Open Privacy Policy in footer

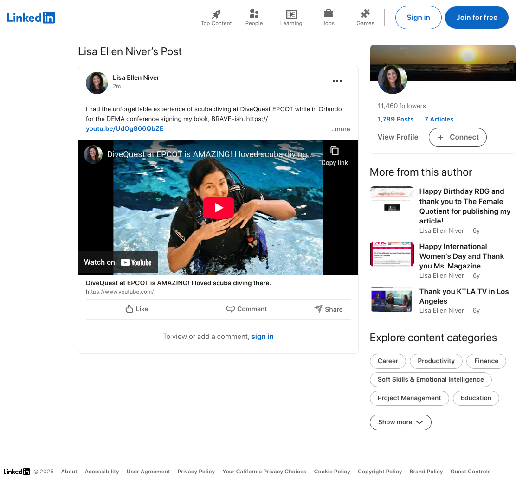click(x=196, y=472)
